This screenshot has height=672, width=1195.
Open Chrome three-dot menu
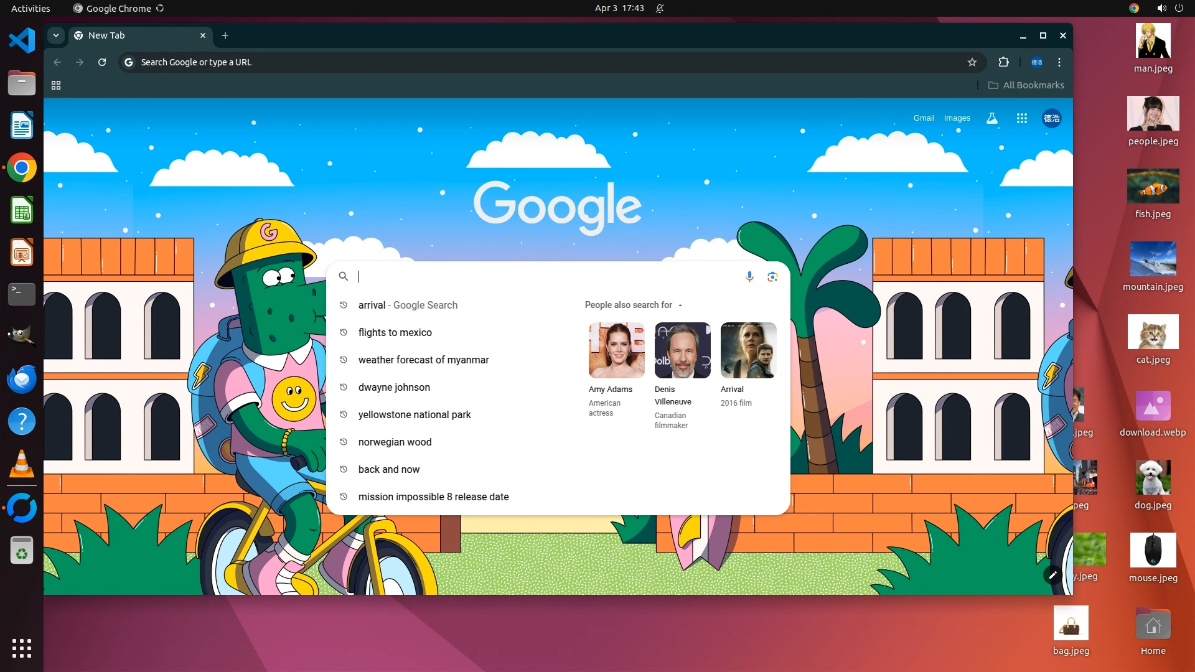[x=1059, y=62]
